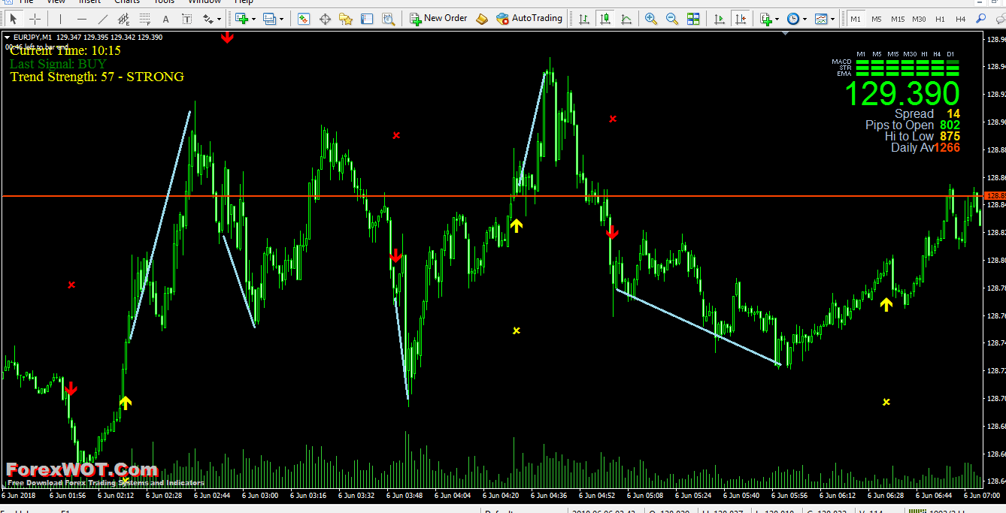Click the big 129.390 price readout

coord(902,94)
